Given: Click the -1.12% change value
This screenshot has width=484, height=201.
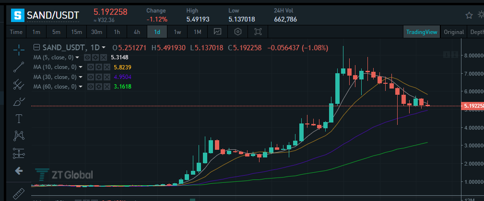Looking at the screenshot, I should pos(157,20).
